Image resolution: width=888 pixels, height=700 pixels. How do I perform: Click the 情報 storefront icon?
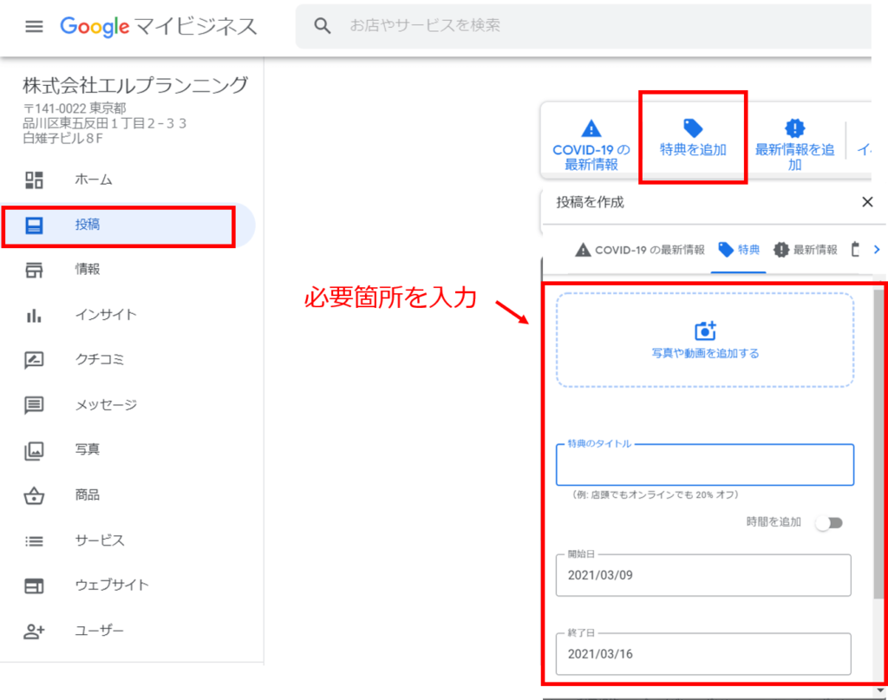(34, 270)
